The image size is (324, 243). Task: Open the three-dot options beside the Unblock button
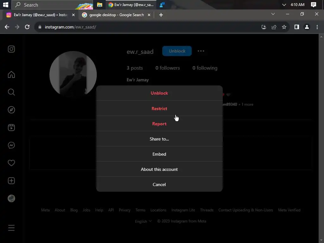(x=201, y=51)
